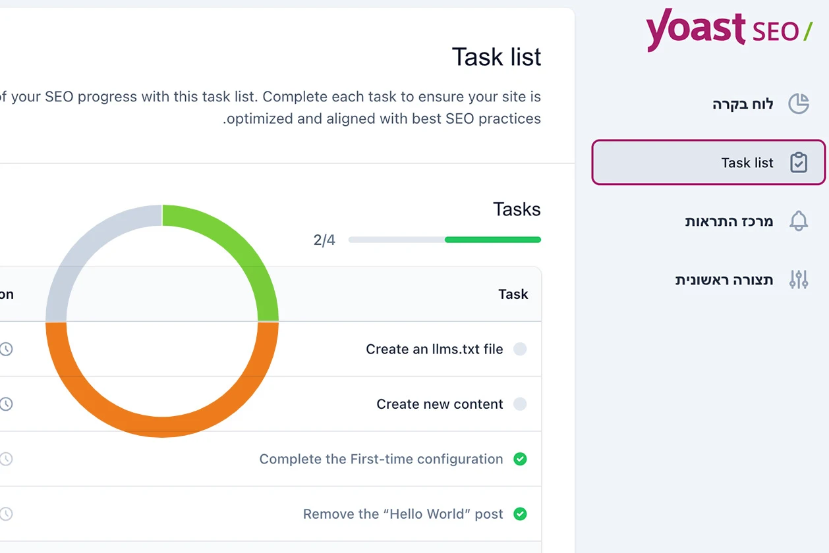This screenshot has height=553, width=829.
Task: Click the notification bell icon
Action: [x=799, y=221]
